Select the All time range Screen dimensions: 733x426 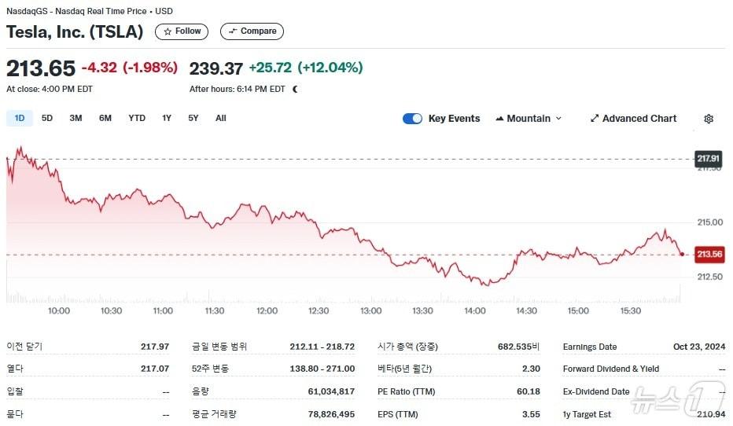(x=221, y=119)
